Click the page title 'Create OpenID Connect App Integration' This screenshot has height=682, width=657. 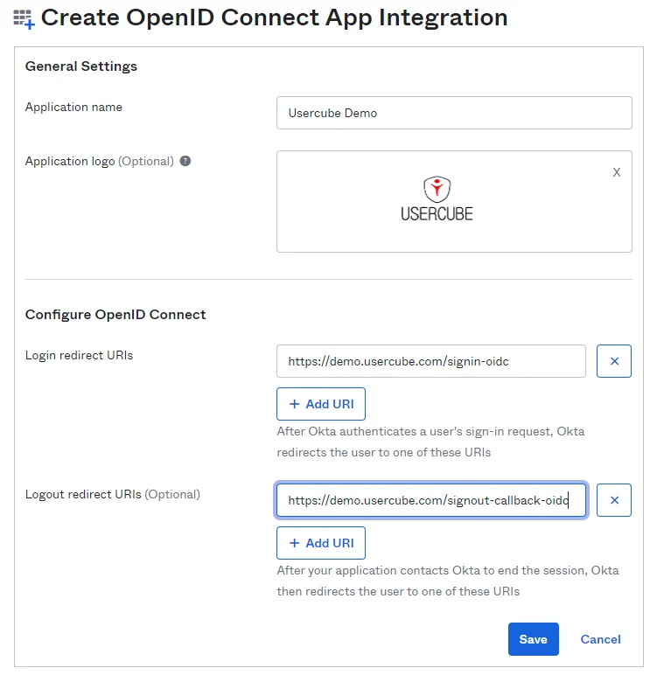(x=274, y=17)
